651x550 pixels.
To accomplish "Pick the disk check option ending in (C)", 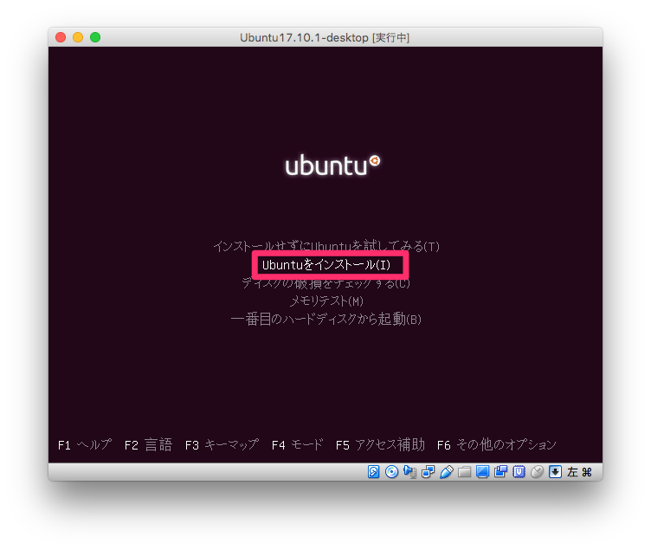I will [x=326, y=283].
